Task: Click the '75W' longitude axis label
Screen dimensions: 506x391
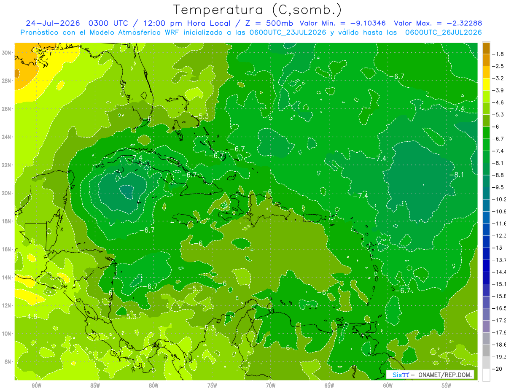Action: pyautogui.click(x=212, y=386)
